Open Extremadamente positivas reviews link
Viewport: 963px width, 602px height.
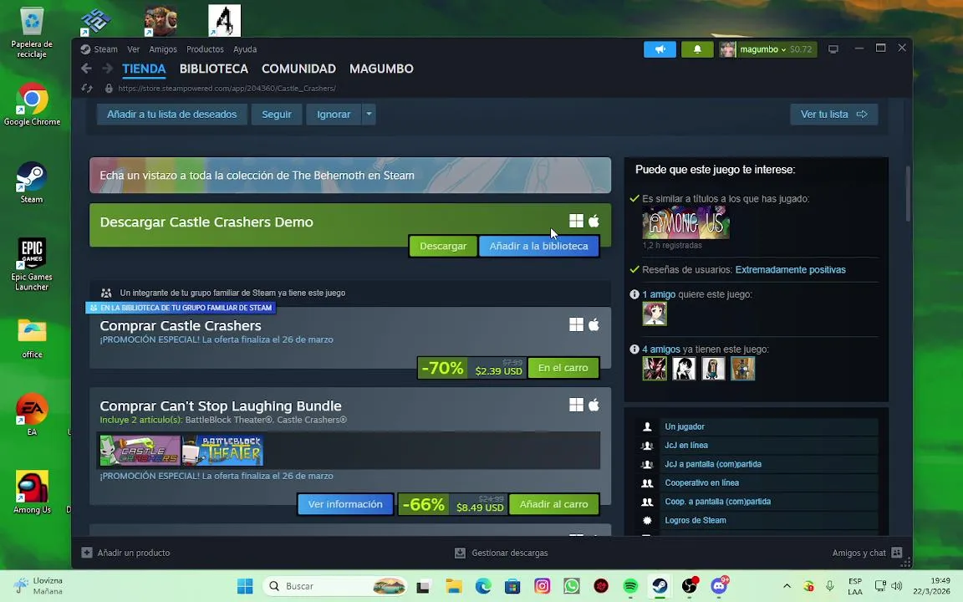(790, 270)
